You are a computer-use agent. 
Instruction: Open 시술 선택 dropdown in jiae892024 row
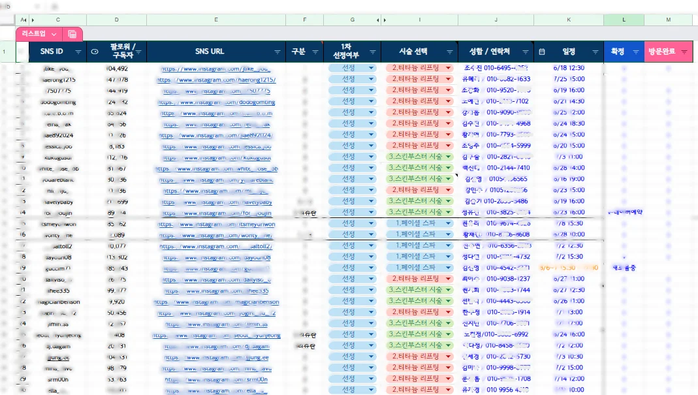tap(449, 134)
